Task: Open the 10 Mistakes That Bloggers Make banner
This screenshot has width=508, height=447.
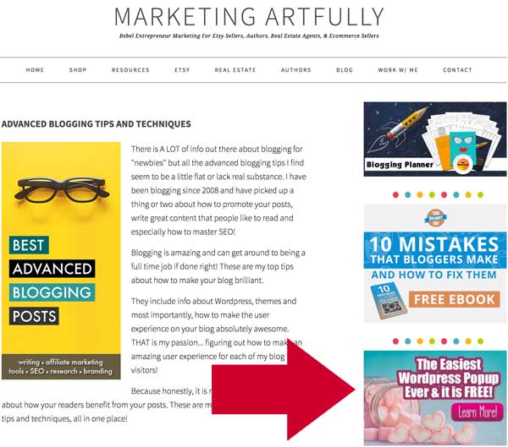Action: point(435,264)
